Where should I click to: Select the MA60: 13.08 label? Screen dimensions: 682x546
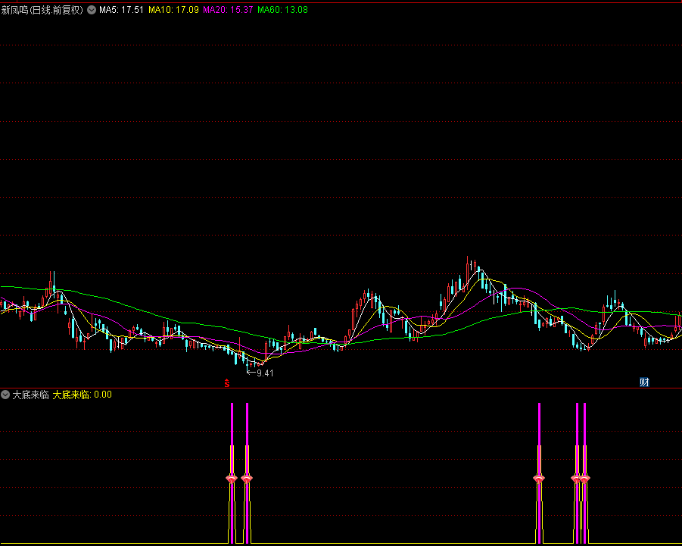coord(283,10)
